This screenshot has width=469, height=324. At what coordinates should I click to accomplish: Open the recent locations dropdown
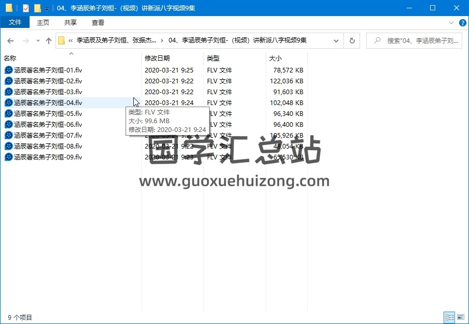click(x=38, y=40)
